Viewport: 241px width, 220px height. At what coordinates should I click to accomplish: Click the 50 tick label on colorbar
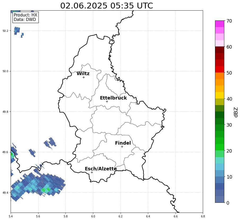point(229,73)
